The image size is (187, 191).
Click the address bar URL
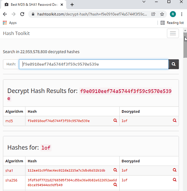(x=92, y=14)
